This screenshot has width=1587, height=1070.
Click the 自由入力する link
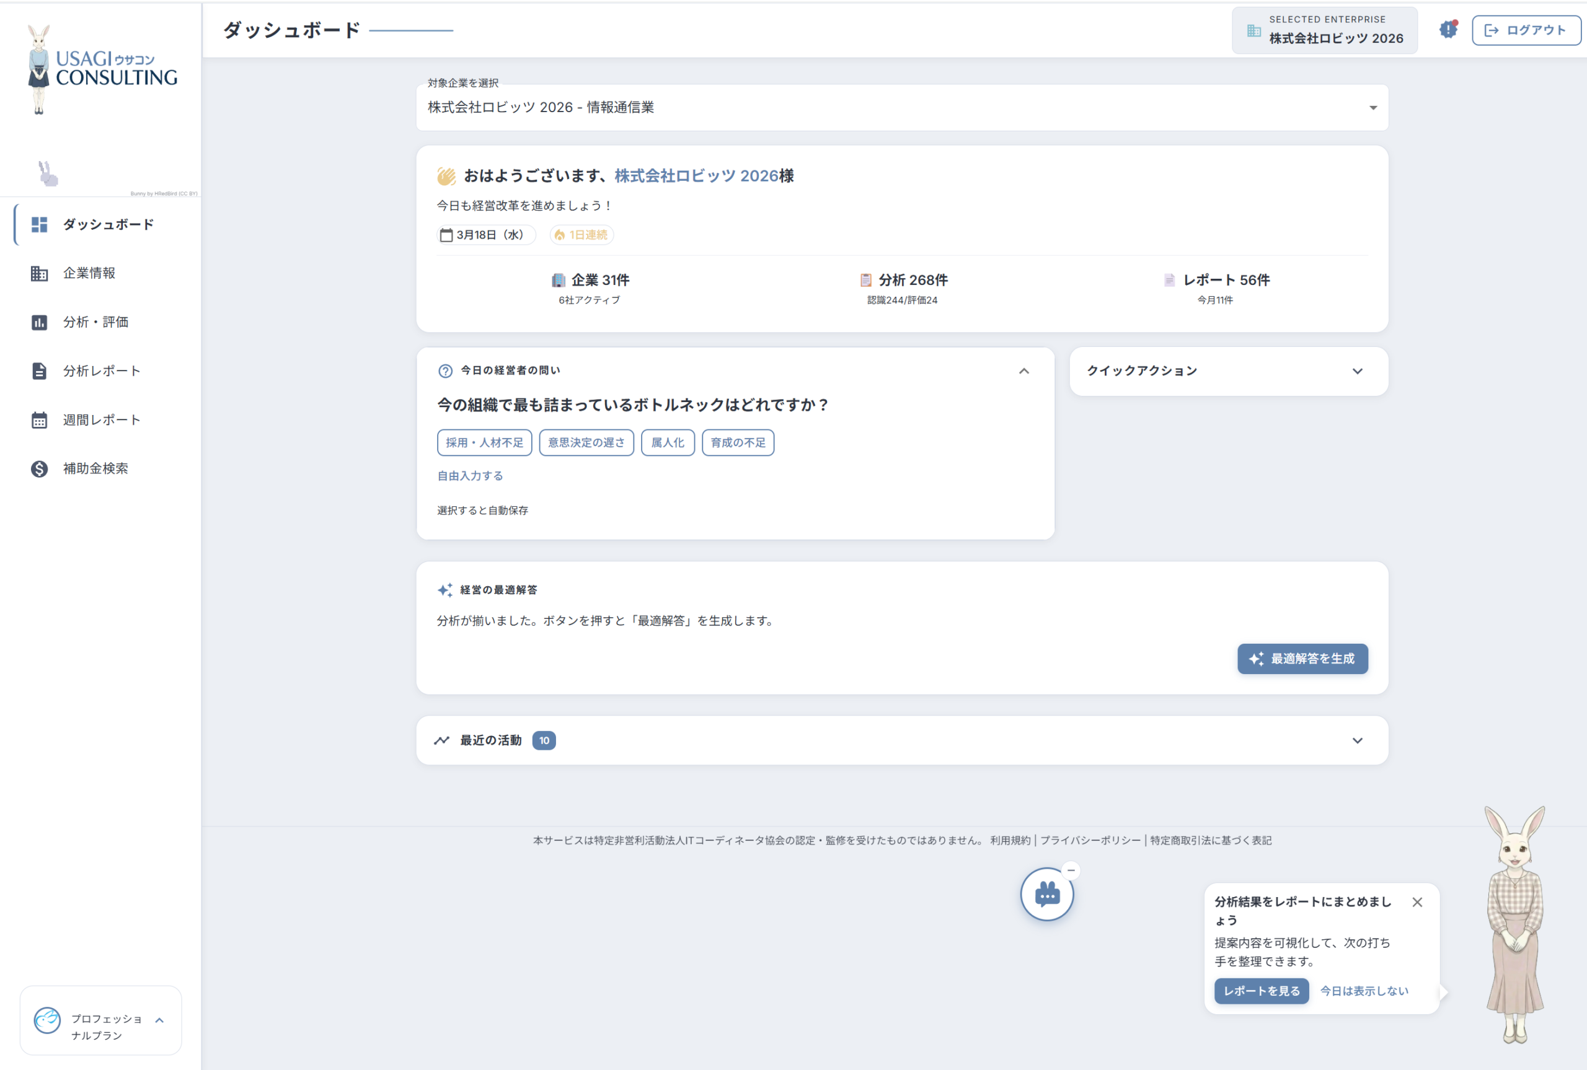470,476
